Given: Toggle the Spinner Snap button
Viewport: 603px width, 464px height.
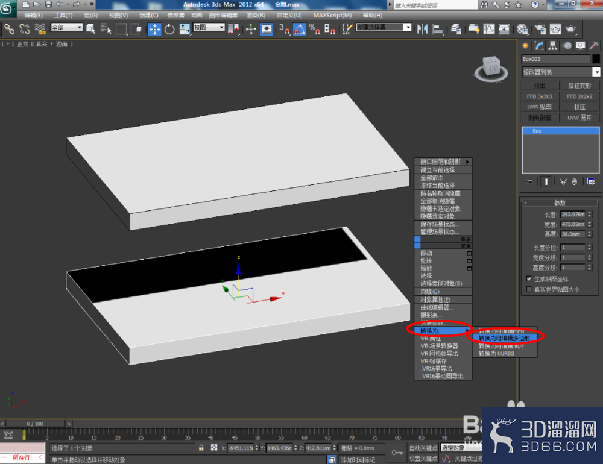Looking at the screenshot, I should click(330, 29).
